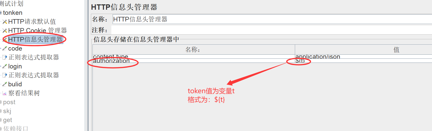The height and width of the screenshot is (131, 432).
Task: Select the authorization header name cell
Action: (194, 61)
